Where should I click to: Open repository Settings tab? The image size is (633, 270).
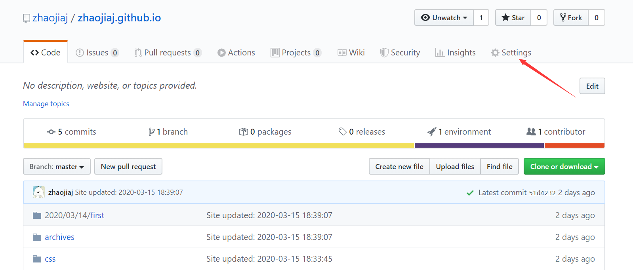(511, 53)
